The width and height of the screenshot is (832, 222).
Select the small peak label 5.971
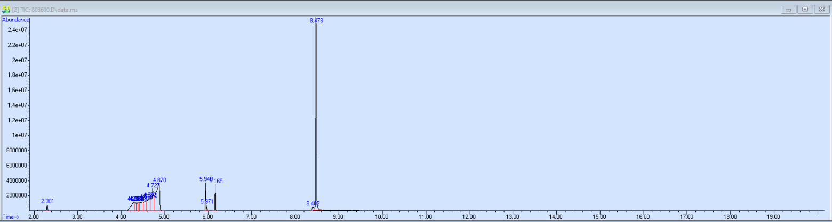pos(207,202)
